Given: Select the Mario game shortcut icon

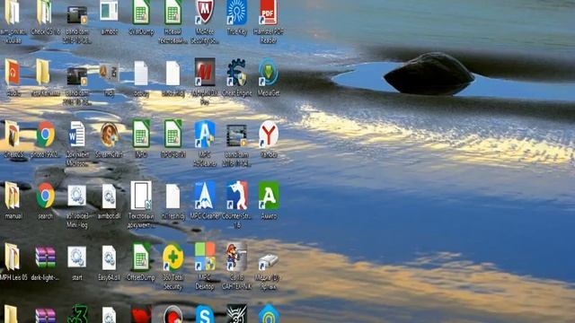Looking at the screenshot, I should point(236,258).
